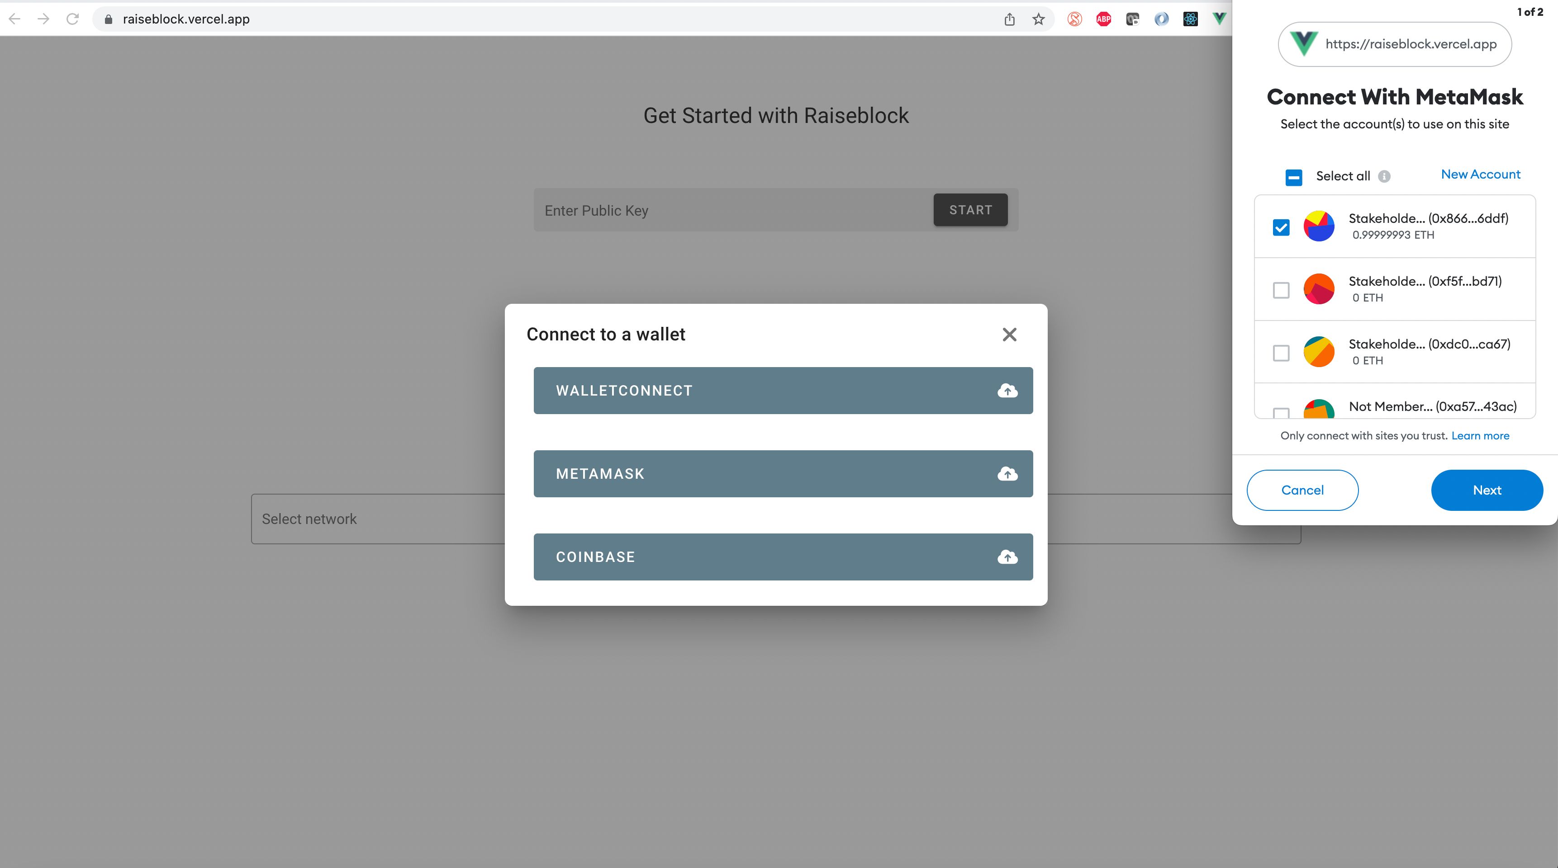The image size is (1558, 868).
Task: Choose the COINBASE wallet option
Action: [x=783, y=557]
